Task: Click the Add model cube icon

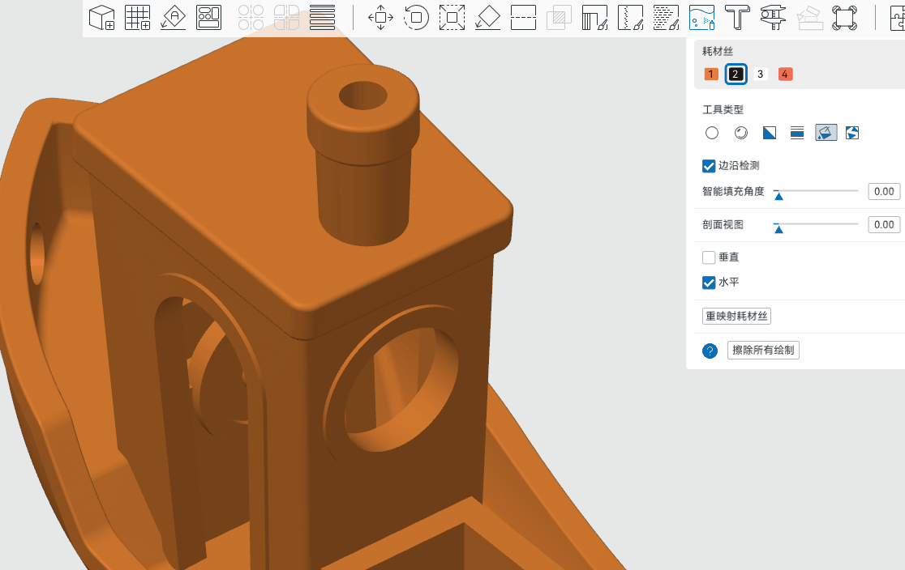Action: [101, 17]
